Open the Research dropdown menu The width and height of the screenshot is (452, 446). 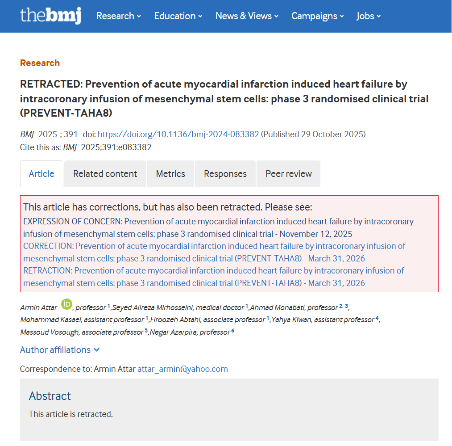tap(118, 16)
